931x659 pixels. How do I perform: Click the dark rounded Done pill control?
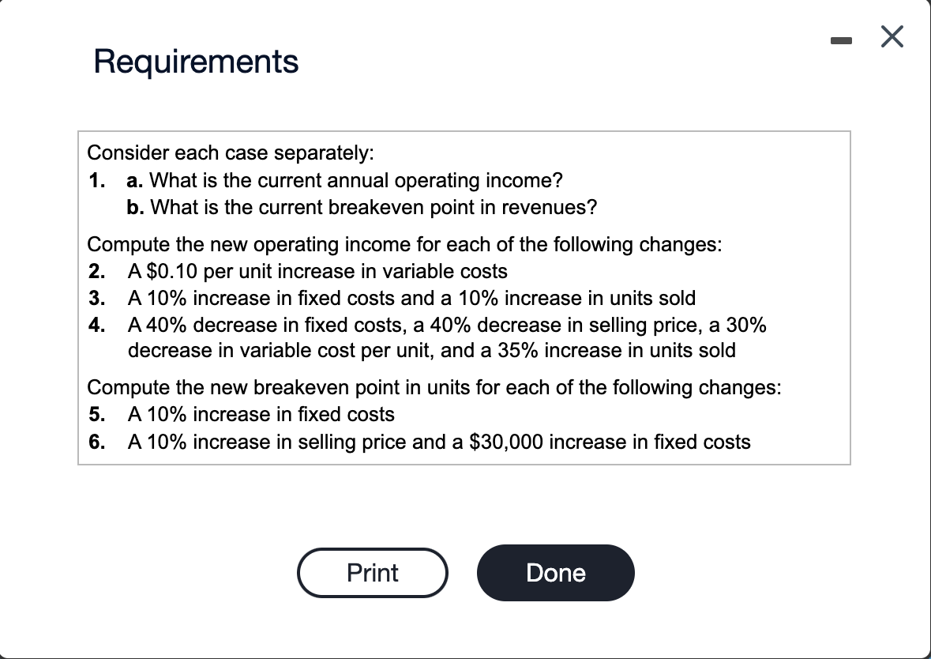(555, 573)
